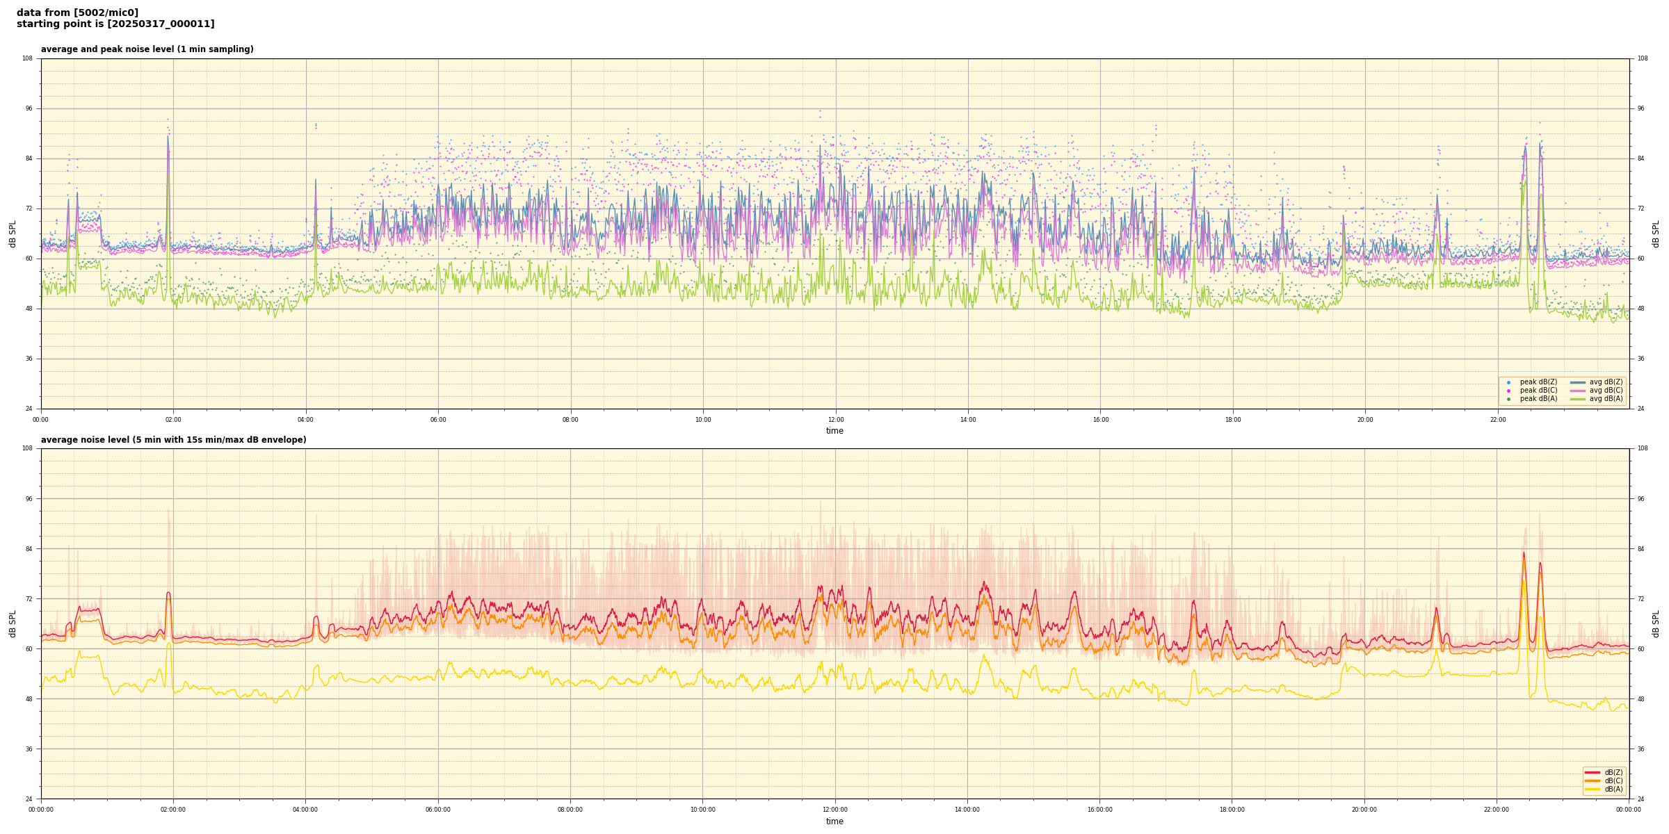Click the 06:00:00 tick on bottom chart

pos(438,810)
